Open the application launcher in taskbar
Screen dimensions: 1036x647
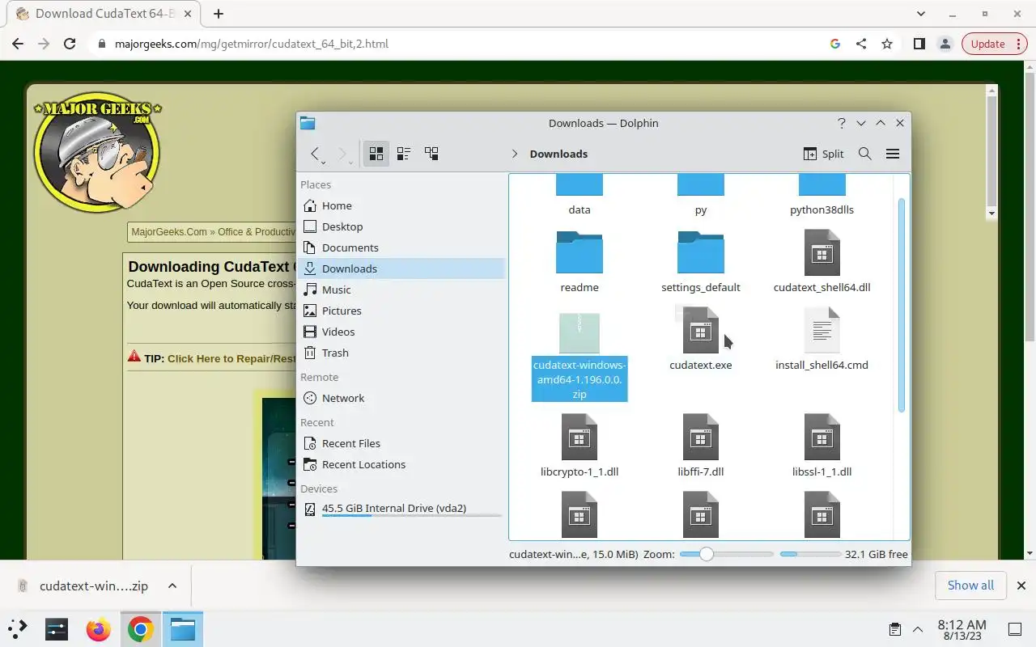pos(18,628)
